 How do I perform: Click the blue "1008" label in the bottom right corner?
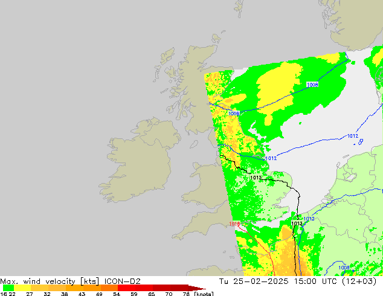tap(344, 268)
